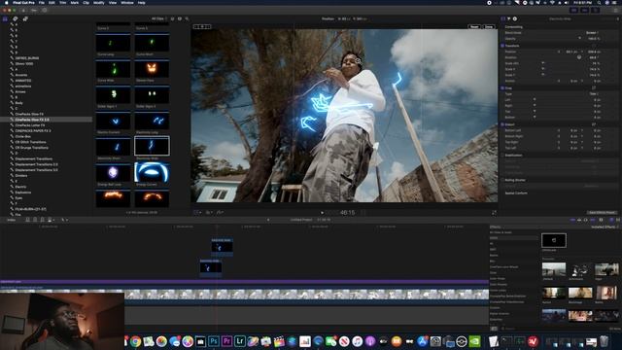
Task: Open the titles and generators sidebar icon
Action: pos(25,18)
